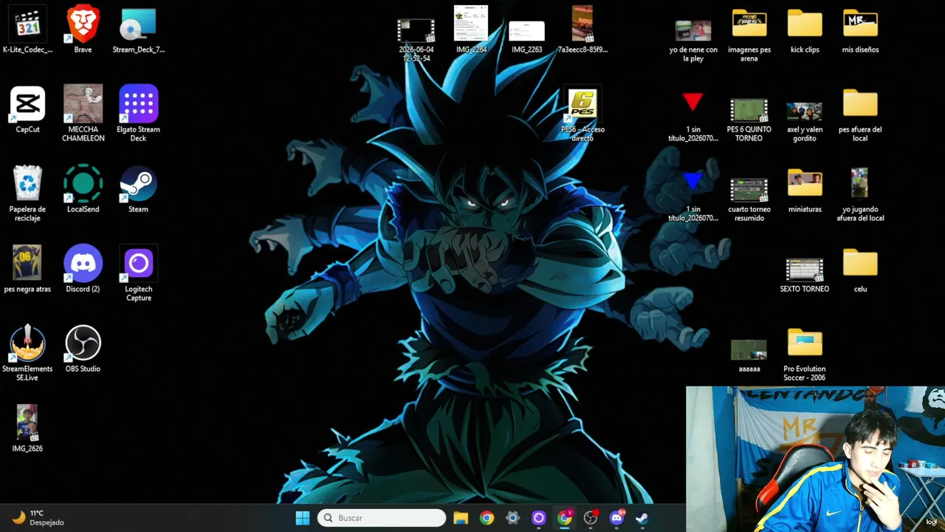The width and height of the screenshot is (945, 532).
Task: Select the 'Pro Evolution Soccer - 2006' folder
Action: [805, 355]
